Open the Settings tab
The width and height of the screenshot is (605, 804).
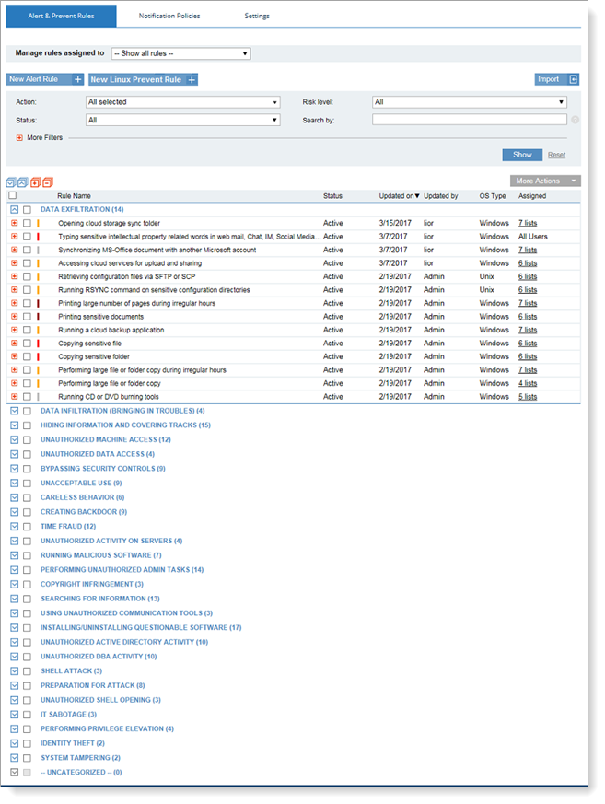pyautogui.click(x=257, y=16)
